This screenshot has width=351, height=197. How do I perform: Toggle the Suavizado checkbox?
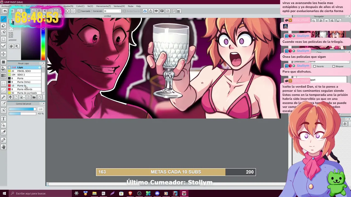[79, 11]
